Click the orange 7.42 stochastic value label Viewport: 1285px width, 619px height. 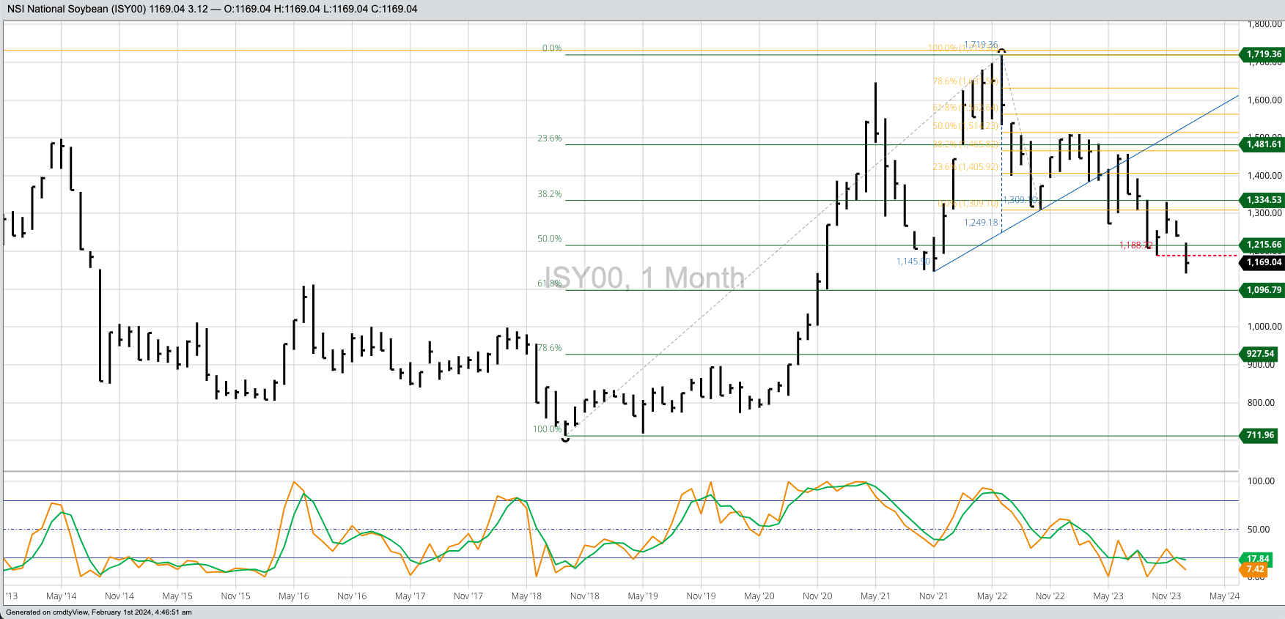[x=1254, y=569]
